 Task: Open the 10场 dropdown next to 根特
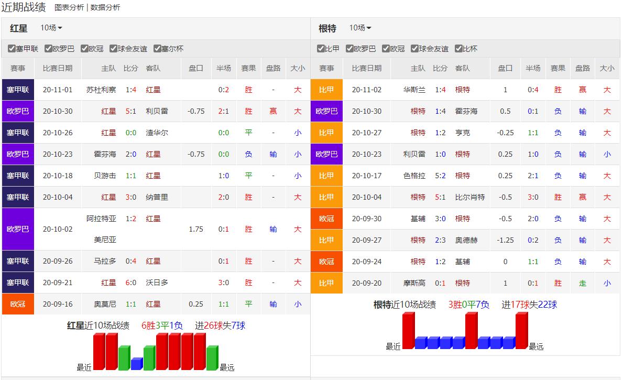tap(360, 28)
